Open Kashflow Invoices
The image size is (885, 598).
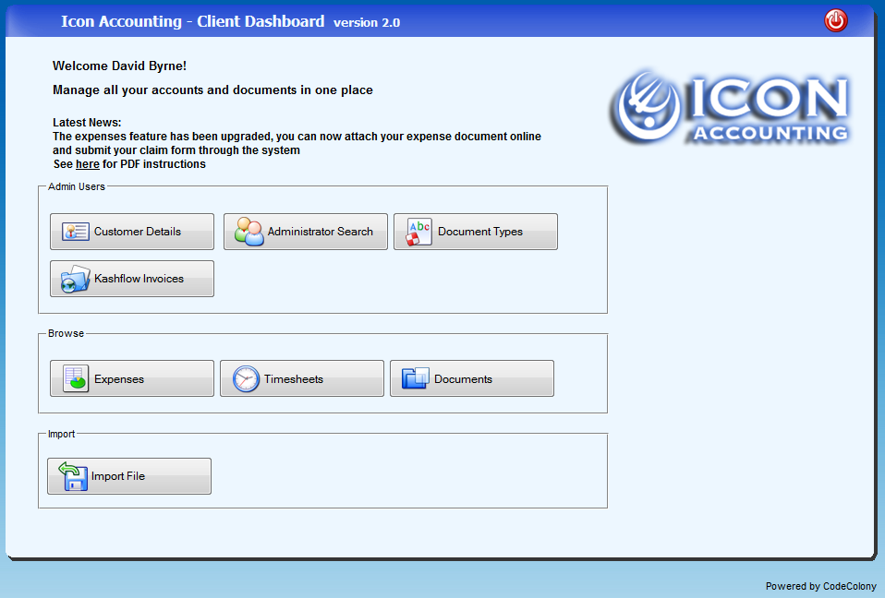[131, 278]
